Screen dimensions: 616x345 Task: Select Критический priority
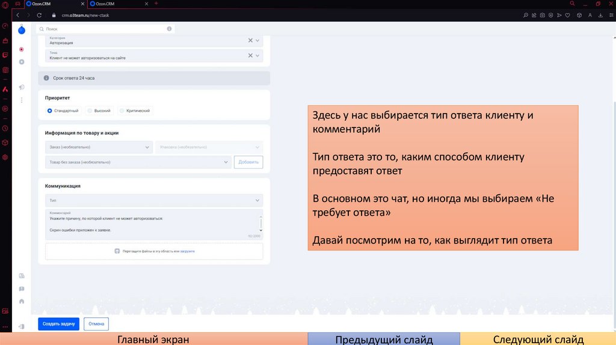pyautogui.click(x=135, y=111)
